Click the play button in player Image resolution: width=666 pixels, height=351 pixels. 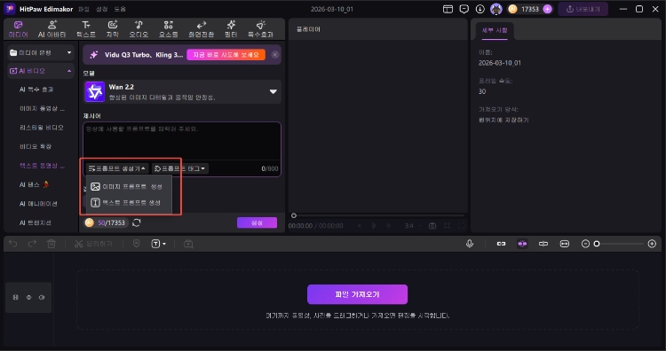374,226
